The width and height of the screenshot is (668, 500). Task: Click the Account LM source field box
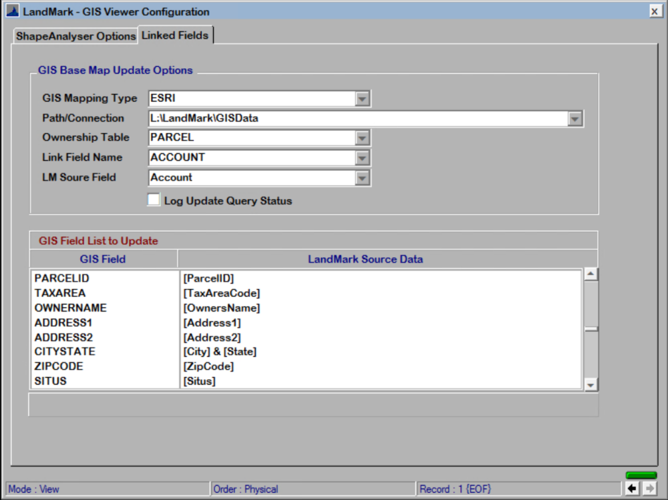pos(252,178)
